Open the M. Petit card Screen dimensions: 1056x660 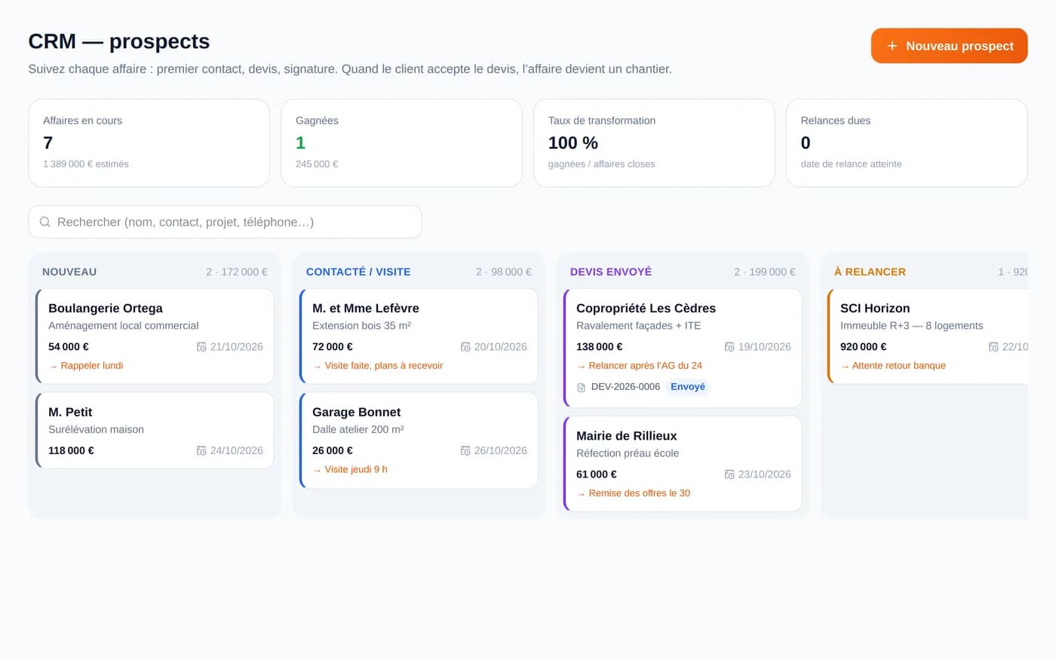[155, 430]
